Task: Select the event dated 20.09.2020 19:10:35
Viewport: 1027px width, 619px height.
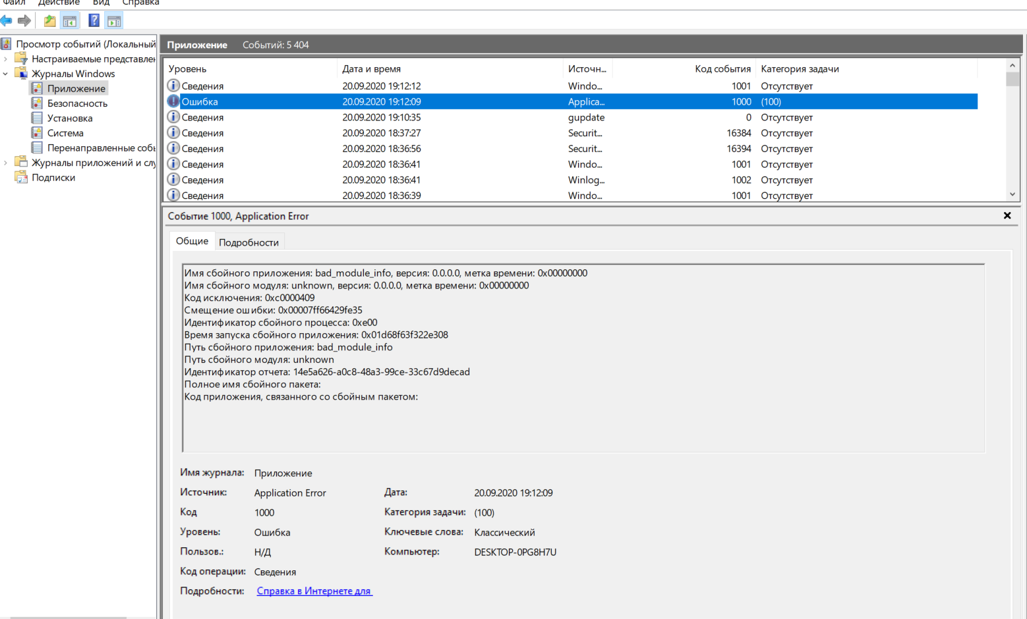Action: 571,117
